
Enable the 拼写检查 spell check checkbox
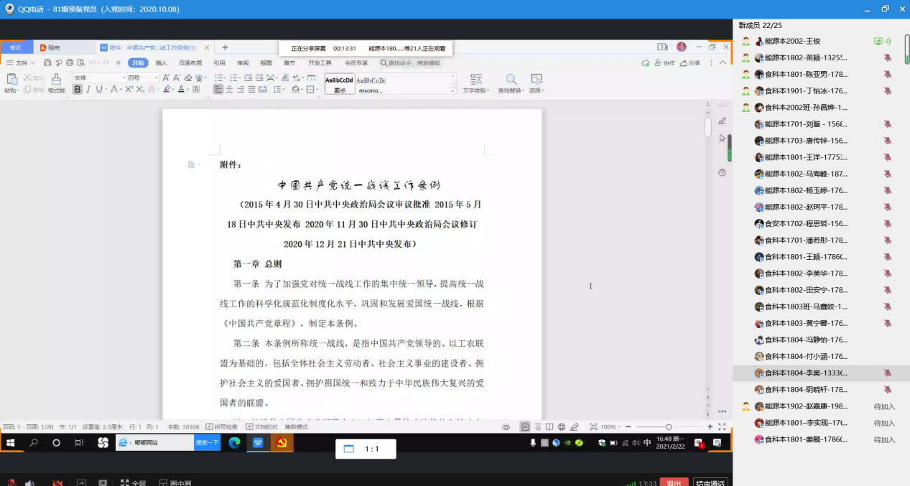point(209,426)
